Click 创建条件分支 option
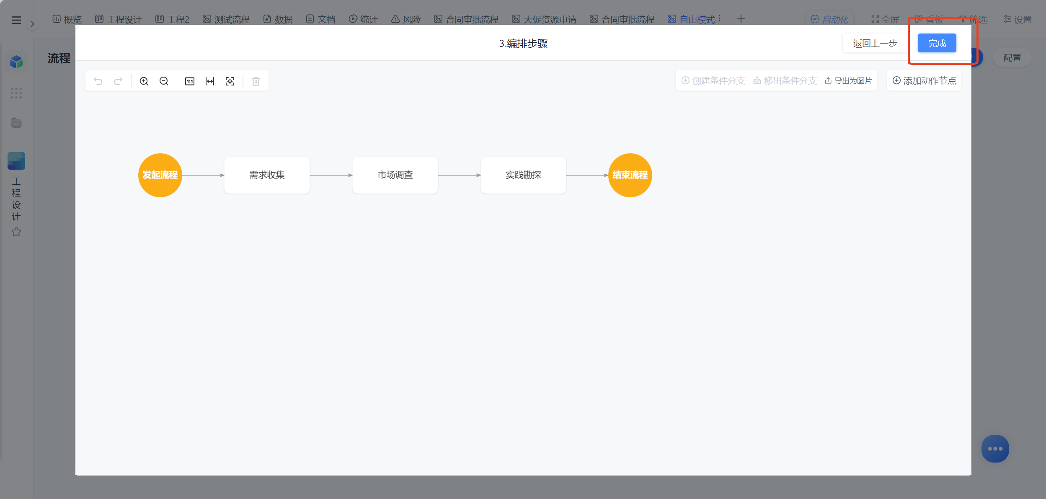Screen dimensions: 1046x499 (713, 80)
